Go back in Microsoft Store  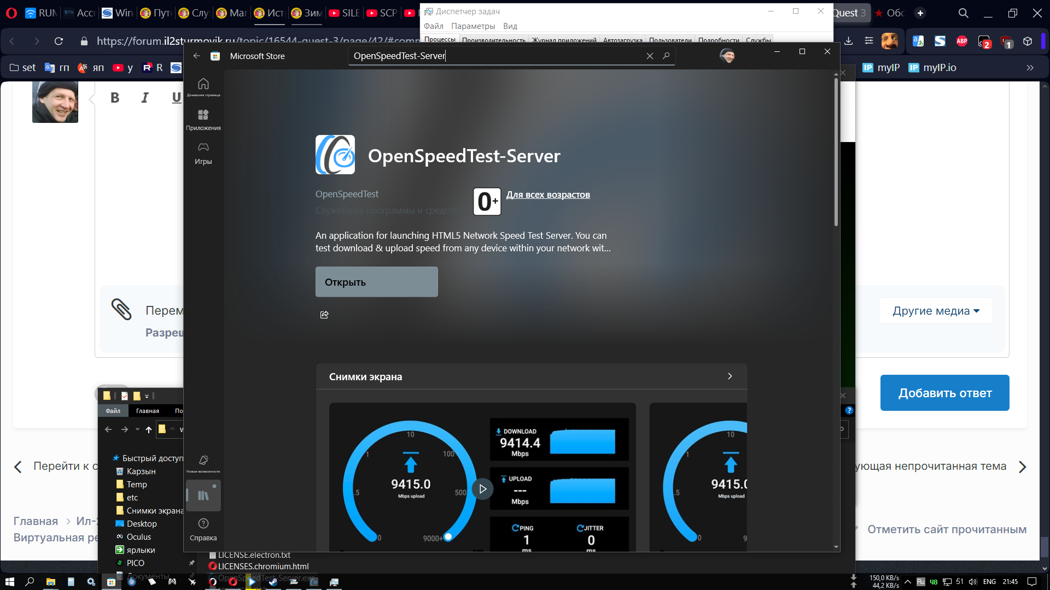(197, 56)
